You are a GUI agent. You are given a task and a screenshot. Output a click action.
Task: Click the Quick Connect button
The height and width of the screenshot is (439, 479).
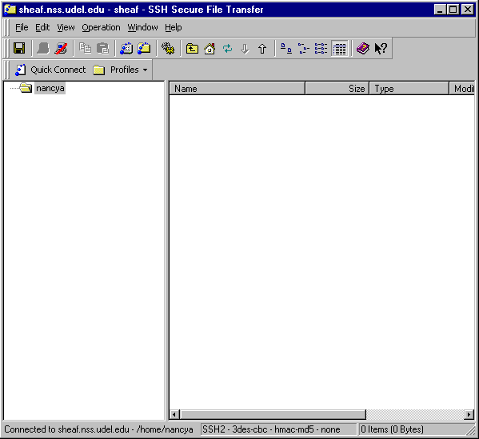pyautogui.click(x=50, y=70)
